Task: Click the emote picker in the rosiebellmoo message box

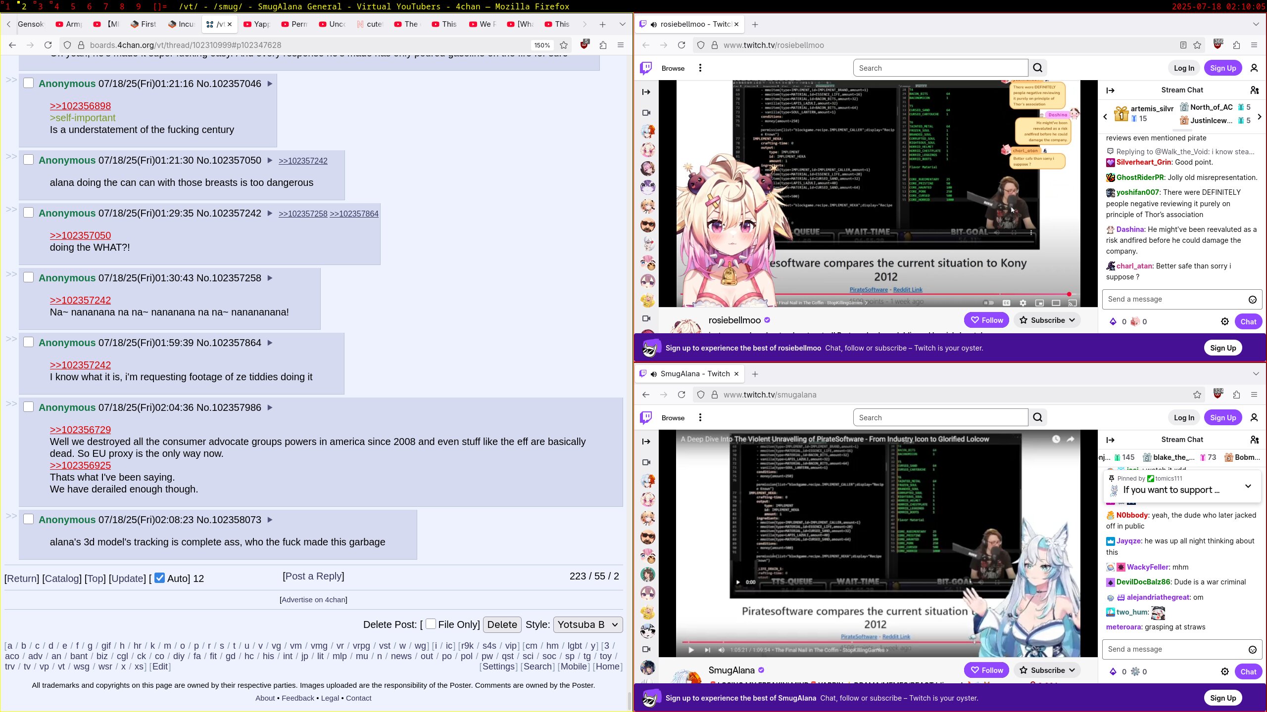Action: point(1252,300)
